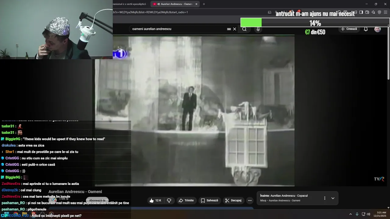Click the cast screen icon in address bar
Screen dimensions: 390x219
coord(270,12)
